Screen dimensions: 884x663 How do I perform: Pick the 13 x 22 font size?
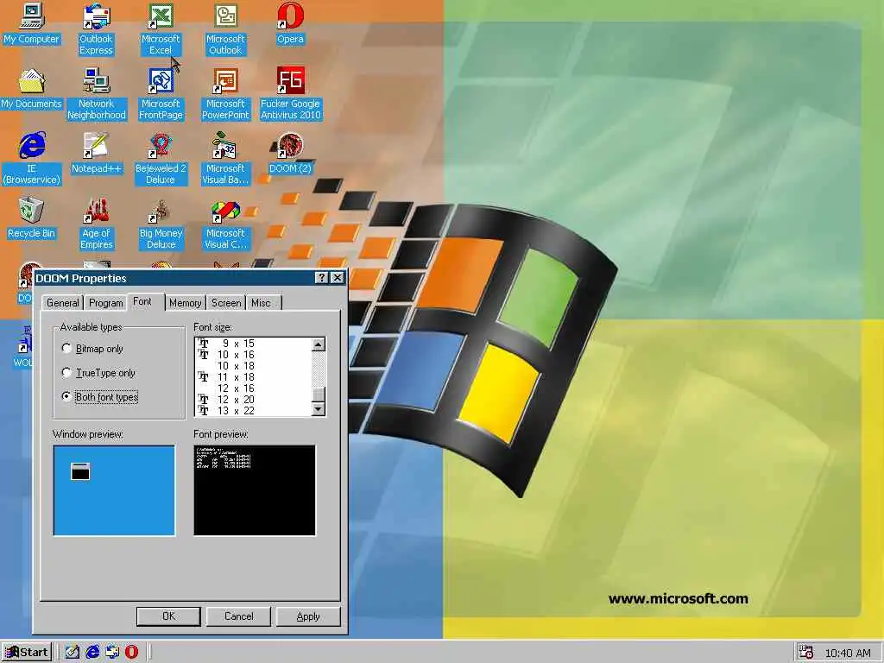(253, 410)
